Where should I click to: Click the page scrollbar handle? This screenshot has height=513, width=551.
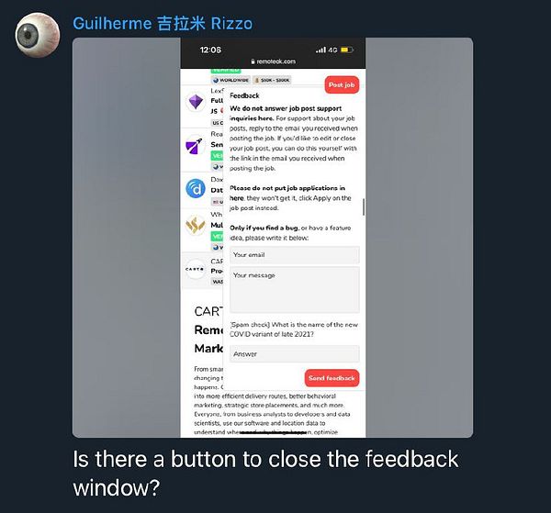[364, 206]
